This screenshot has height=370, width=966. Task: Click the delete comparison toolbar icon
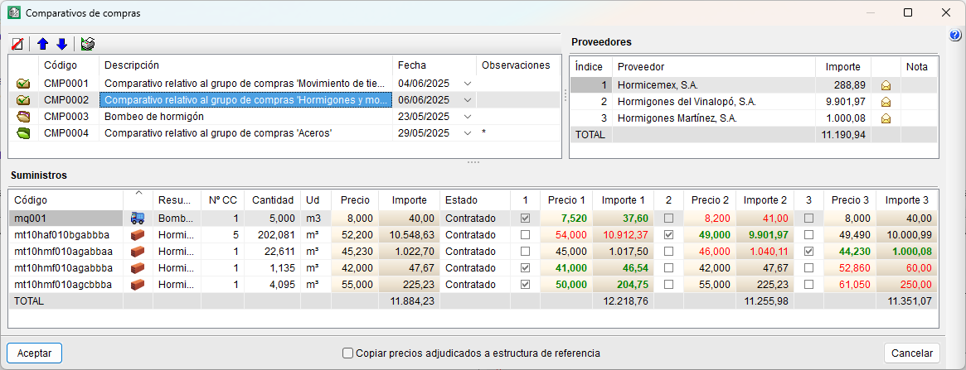18,44
